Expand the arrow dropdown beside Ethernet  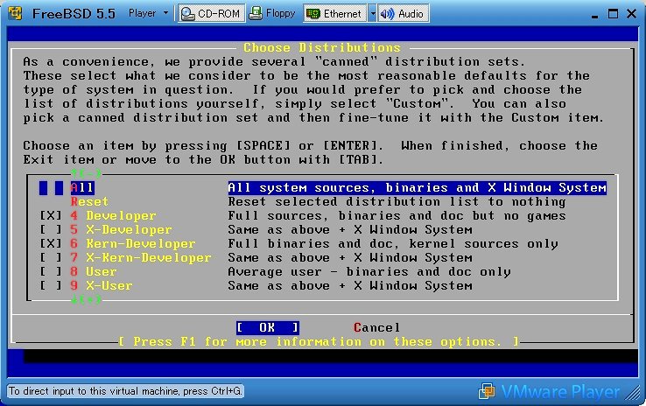tap(372, 13)
